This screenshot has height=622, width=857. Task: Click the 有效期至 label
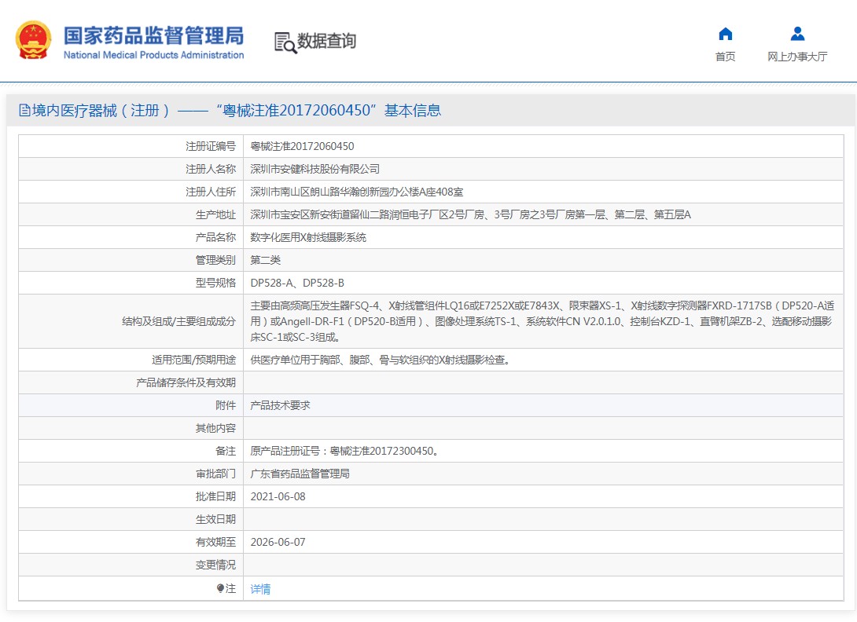pos(215,542)
